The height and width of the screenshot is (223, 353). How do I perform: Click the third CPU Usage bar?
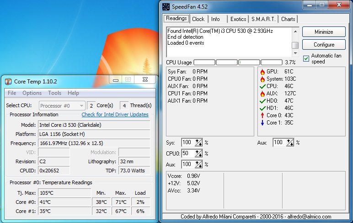249,62
